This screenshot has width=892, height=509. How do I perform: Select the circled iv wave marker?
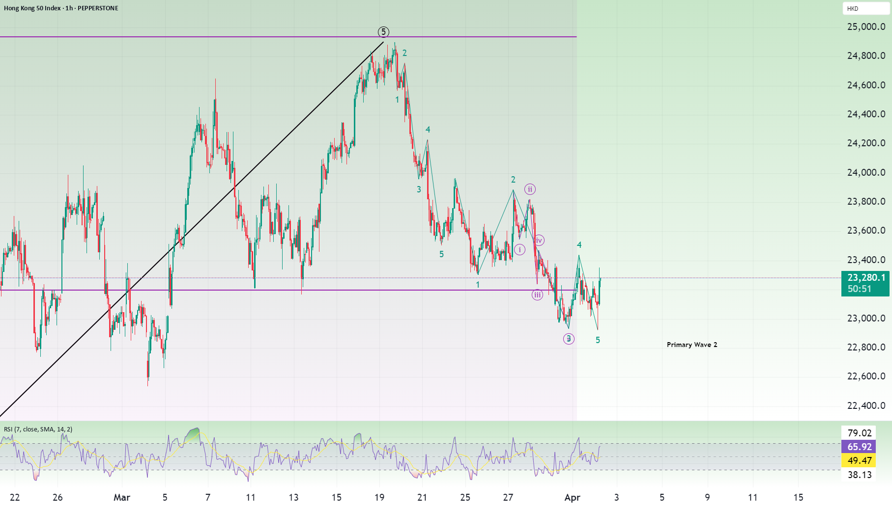click(539, 240)
